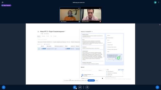Screen dimensions: 161x90
Task: Toggle the camera in the call bar
Action: (80, 87)
